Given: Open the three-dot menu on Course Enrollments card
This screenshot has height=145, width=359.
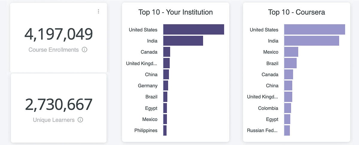Looking at the screenshot, I should 98,11.
